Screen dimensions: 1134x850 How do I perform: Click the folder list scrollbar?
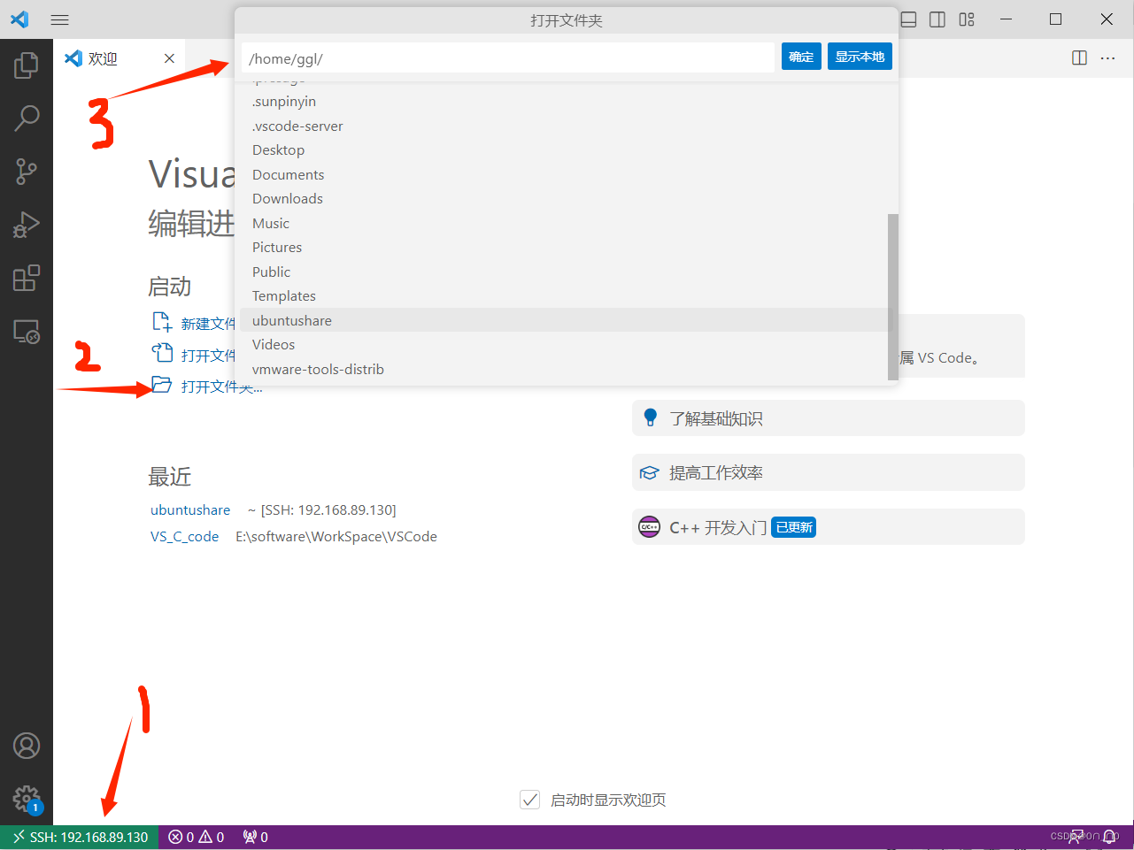coord(893,297)
